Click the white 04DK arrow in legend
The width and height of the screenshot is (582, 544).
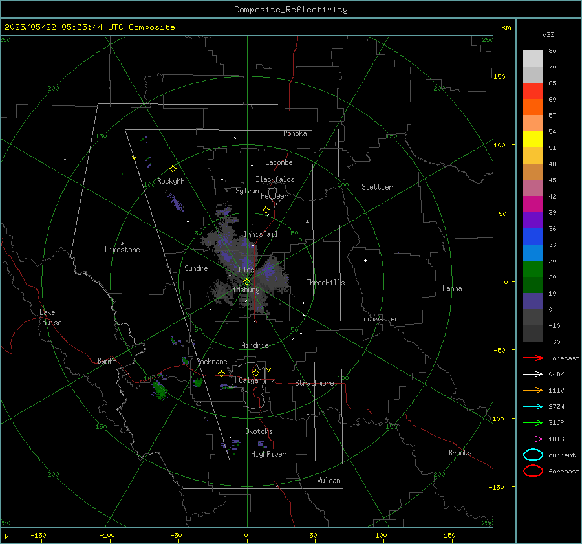[x=533, y=374]
